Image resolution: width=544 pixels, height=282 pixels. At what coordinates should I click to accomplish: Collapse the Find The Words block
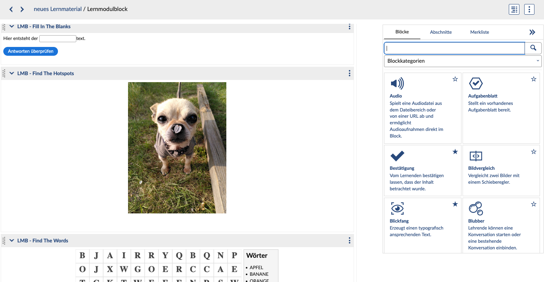tap(12, 241)
